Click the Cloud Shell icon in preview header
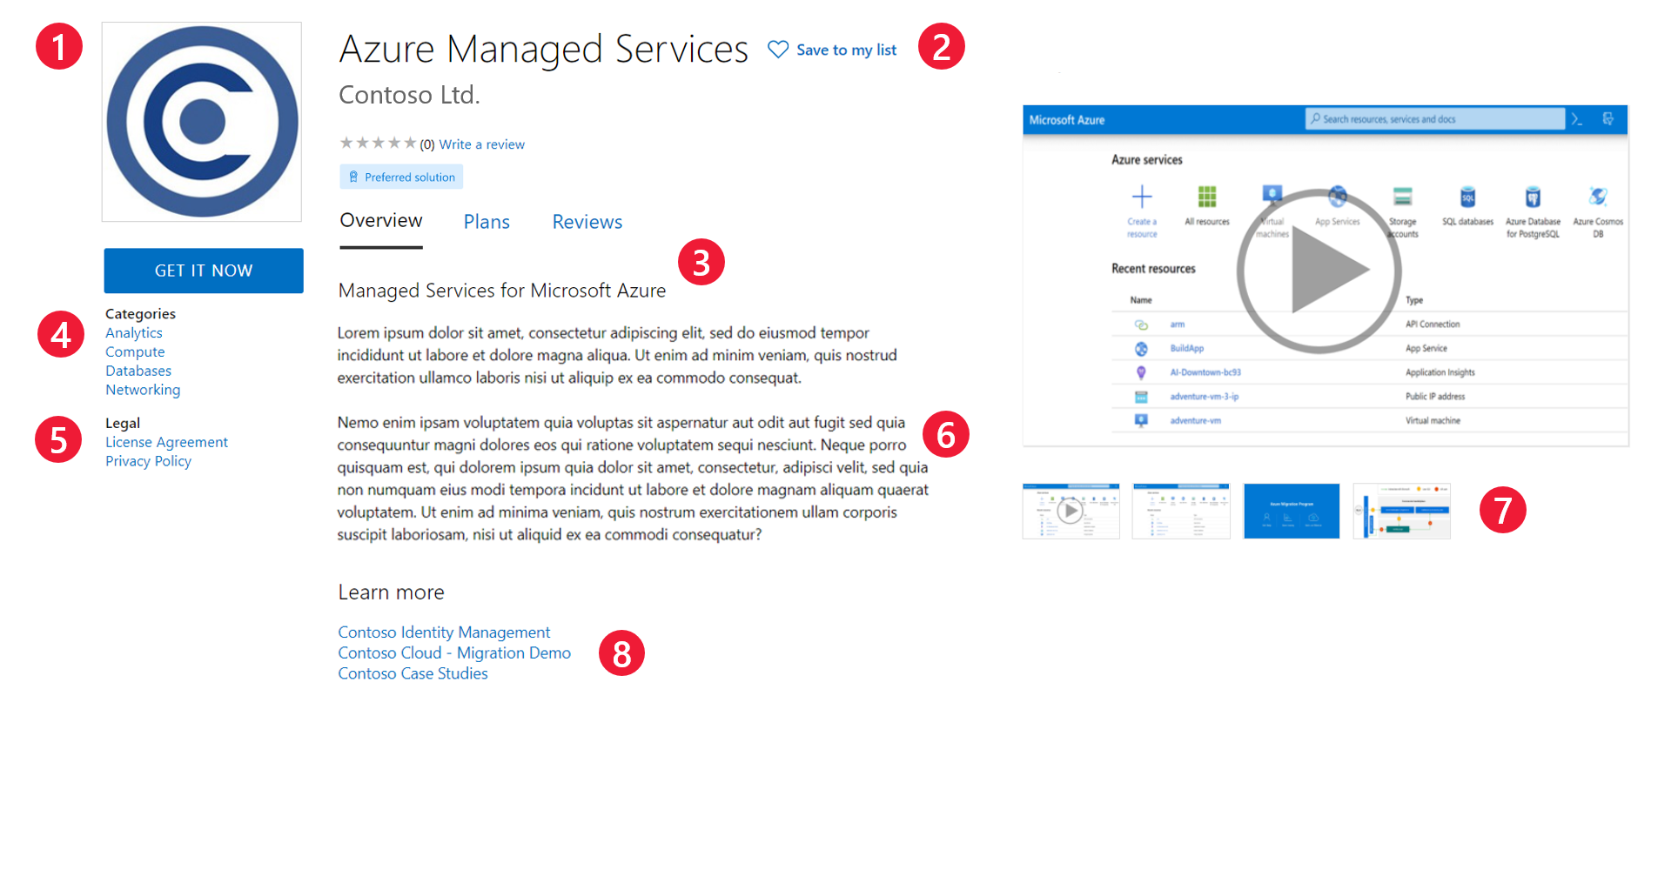 coord(1576,119)
